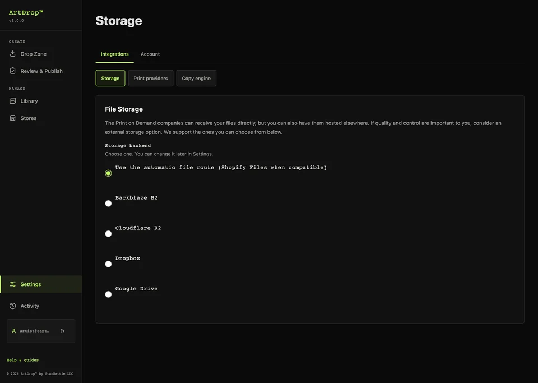
Task: Click 'Choose one. You can change it later' hint
Action: coord(159,154)
